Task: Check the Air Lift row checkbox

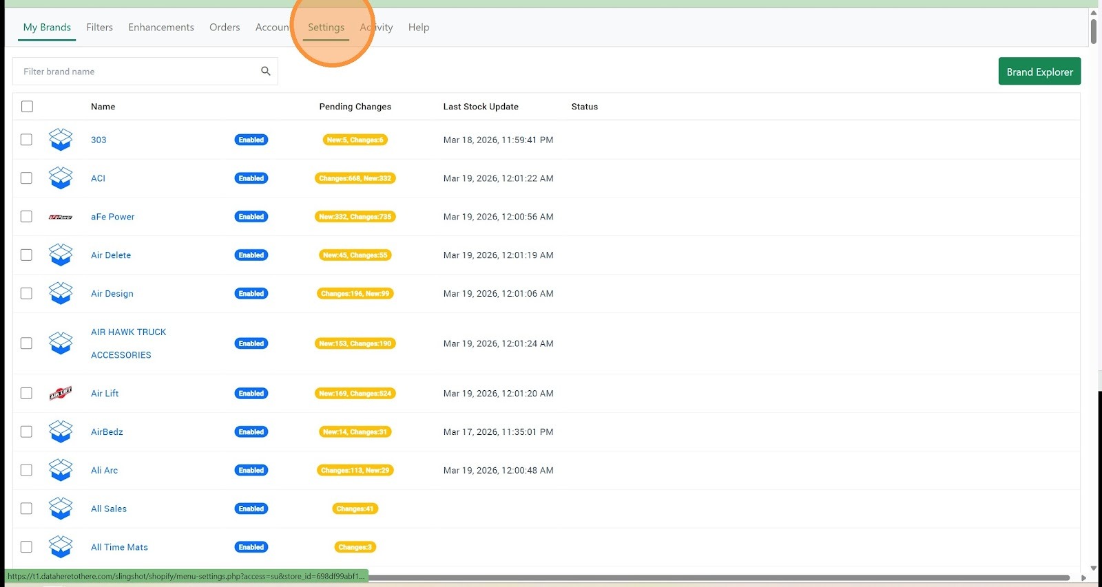Action: (26, 394)
